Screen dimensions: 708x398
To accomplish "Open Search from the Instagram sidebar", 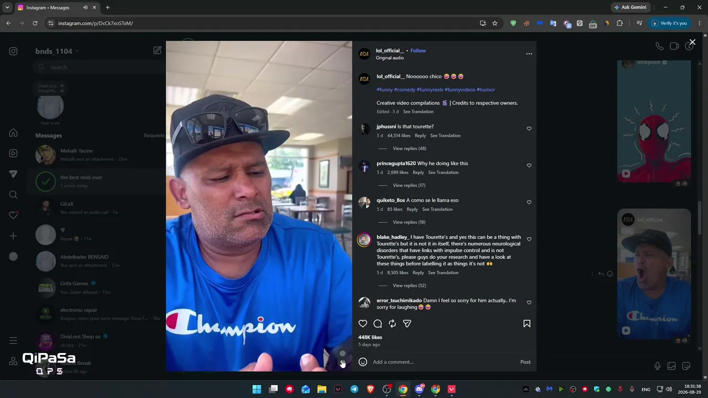I will [13, 195].
